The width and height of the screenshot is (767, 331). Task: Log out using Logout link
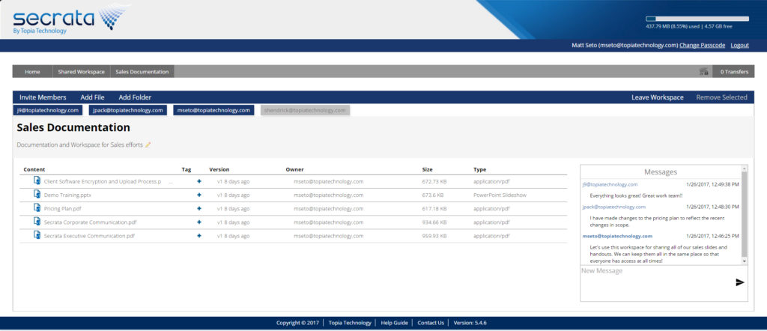739,45
